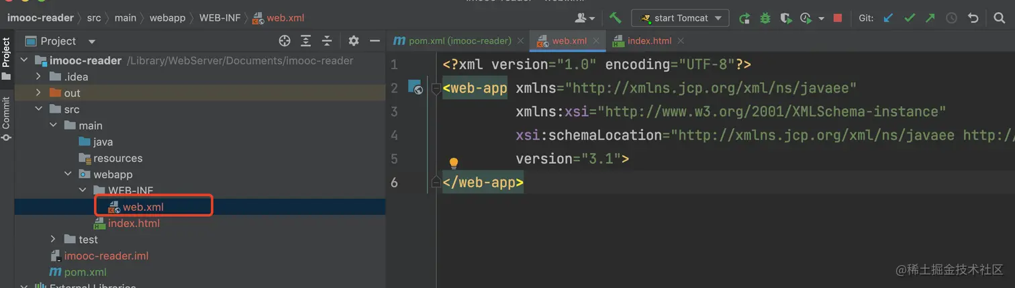Click imooc-reader in the breadcrumb bar

[41, 18]
